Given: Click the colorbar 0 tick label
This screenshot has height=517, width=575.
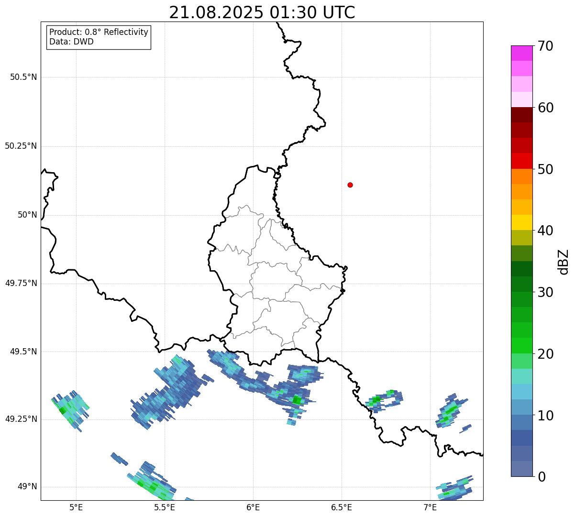Looking at the screenshot, I should [542, 477].
